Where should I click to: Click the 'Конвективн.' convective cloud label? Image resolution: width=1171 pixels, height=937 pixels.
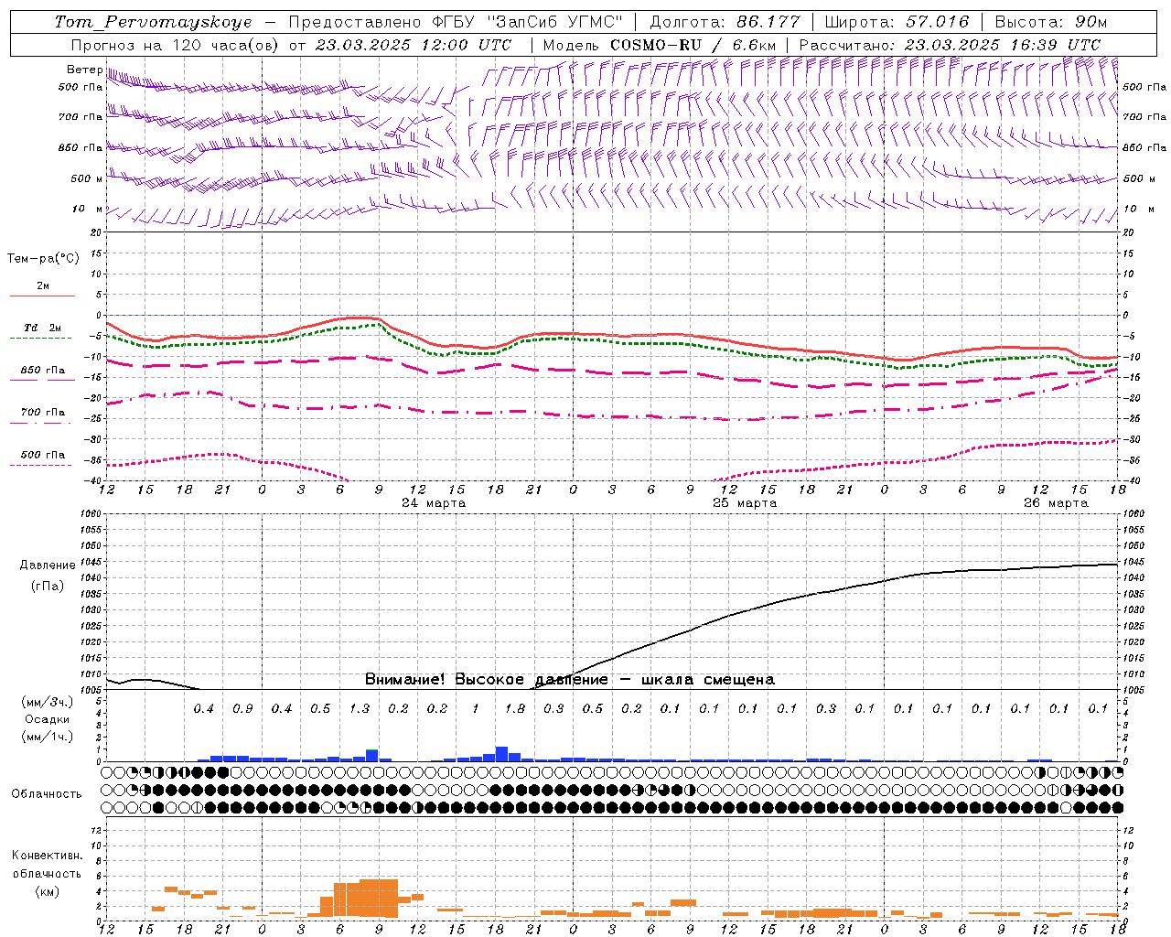click(x=48, y=856)
